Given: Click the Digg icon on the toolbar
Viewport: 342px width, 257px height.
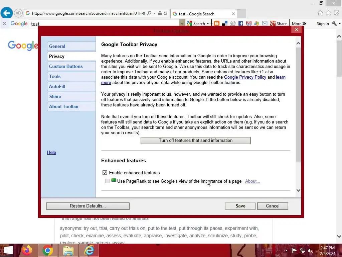Looking at the screenshot, I should coord(233,23).
